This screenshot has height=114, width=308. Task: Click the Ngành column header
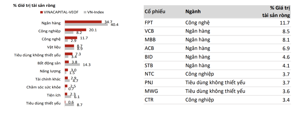coord(193,12)
